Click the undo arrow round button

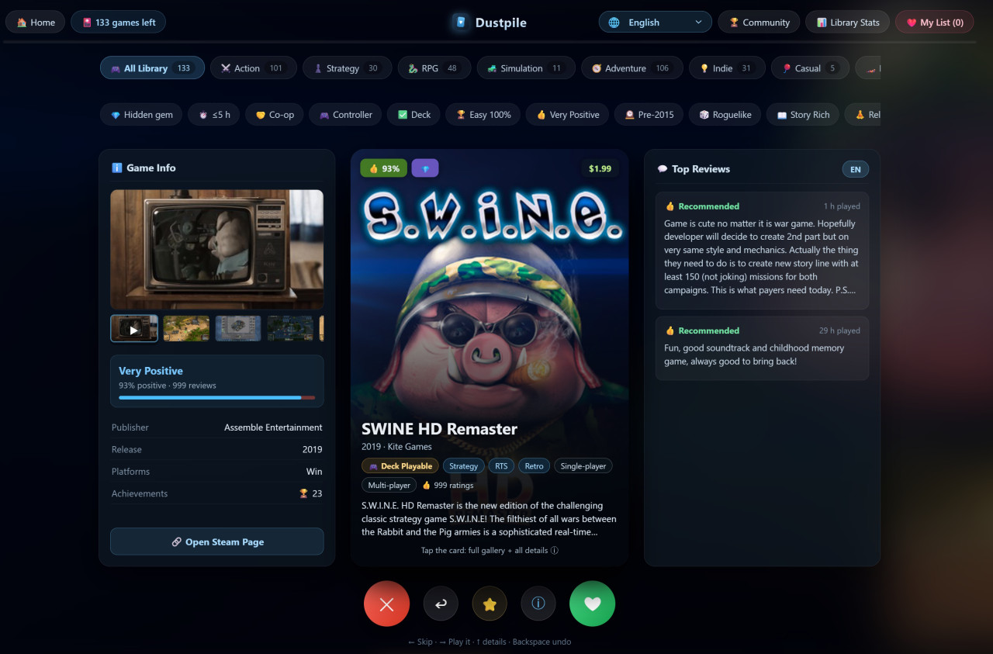(441, 604)
